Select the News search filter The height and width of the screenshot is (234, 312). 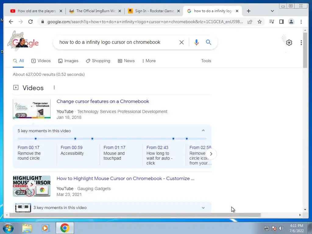point(126,61)
